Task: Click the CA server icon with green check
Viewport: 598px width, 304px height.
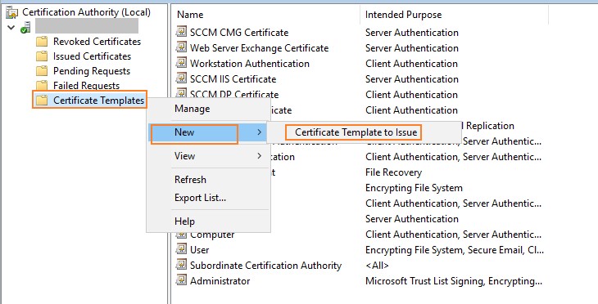Action: 25,28
